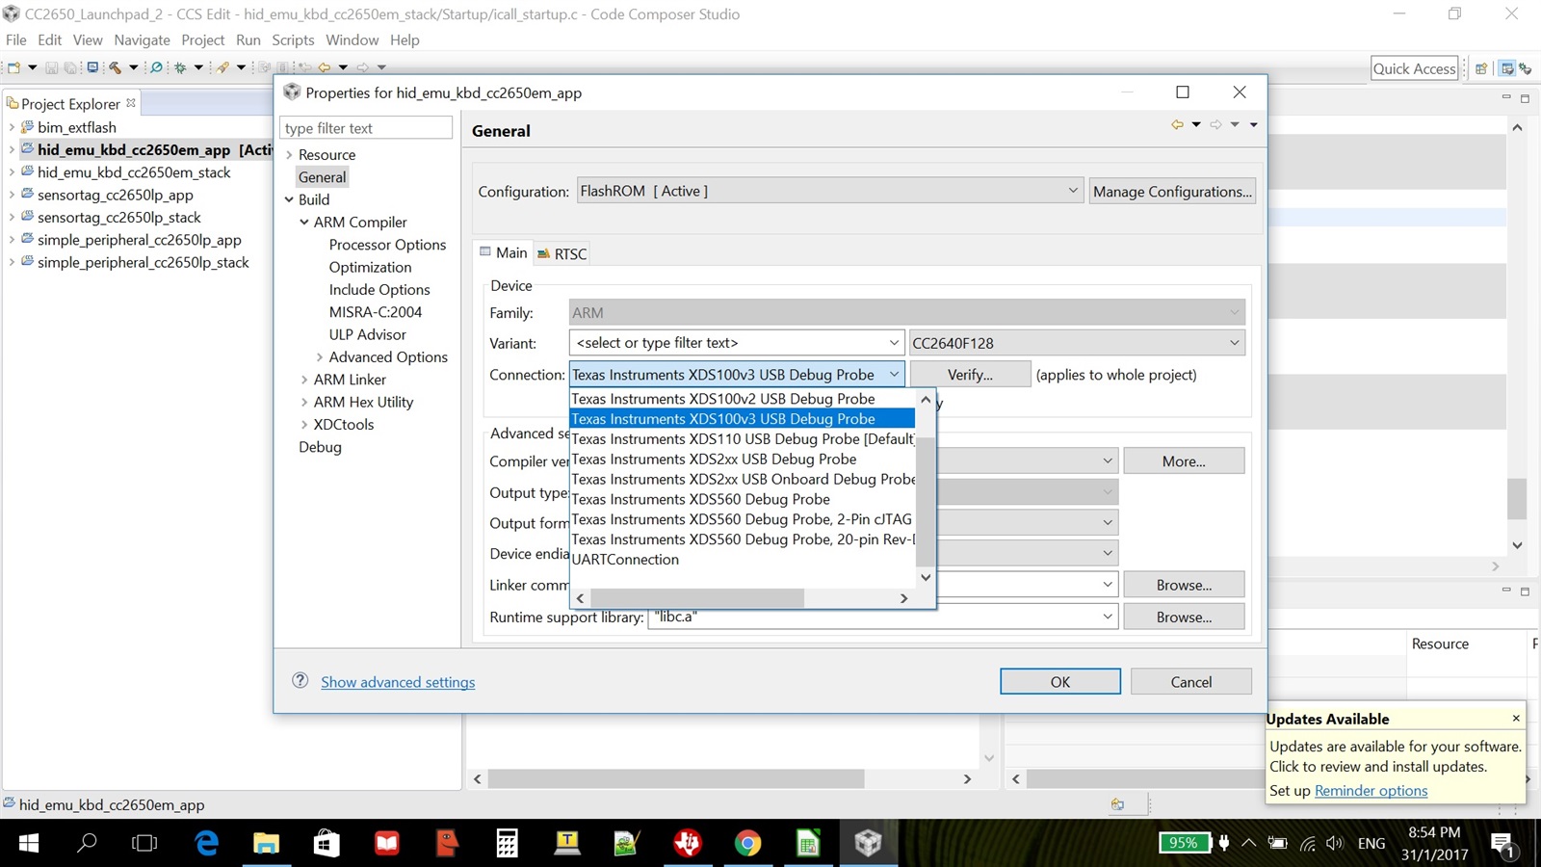
Task: Open Google Chrome from taskbar
Action: tap(747, 844)
